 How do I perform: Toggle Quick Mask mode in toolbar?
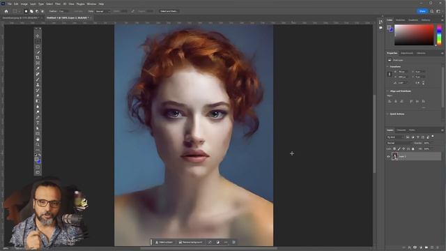[x=38, y=167]
